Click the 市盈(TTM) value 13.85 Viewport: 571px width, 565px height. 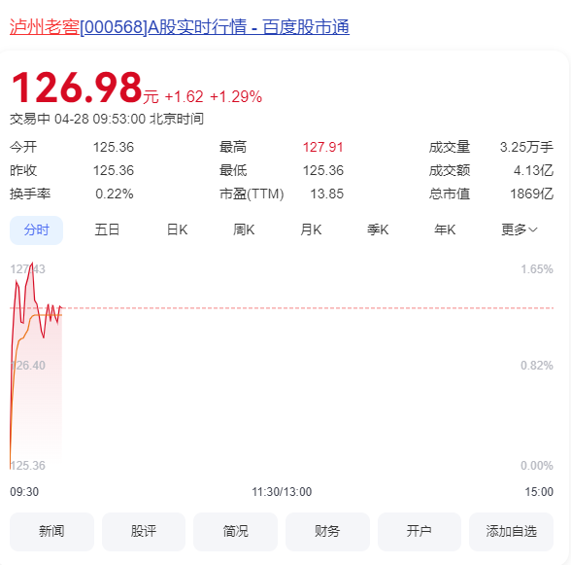(326, 194)
